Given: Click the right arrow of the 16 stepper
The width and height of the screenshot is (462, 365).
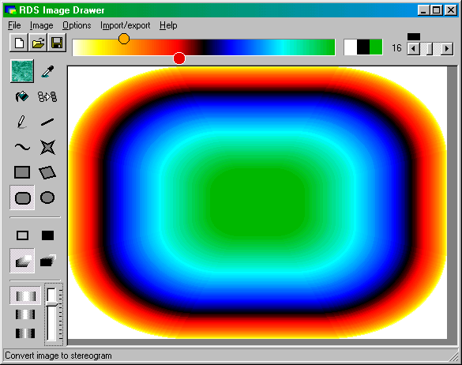Looking at the screenshot, I should [447, 49].
